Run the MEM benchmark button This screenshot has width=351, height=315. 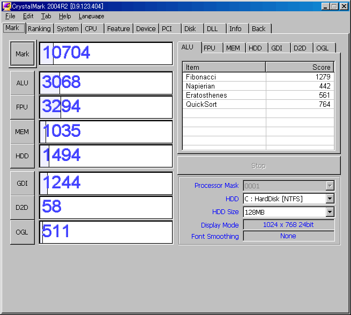(23, 131)
